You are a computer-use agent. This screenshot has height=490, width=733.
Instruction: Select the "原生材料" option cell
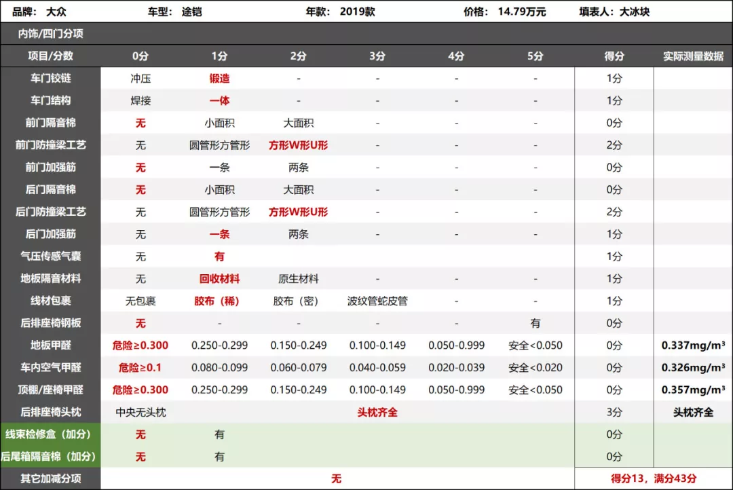[298, 278]
